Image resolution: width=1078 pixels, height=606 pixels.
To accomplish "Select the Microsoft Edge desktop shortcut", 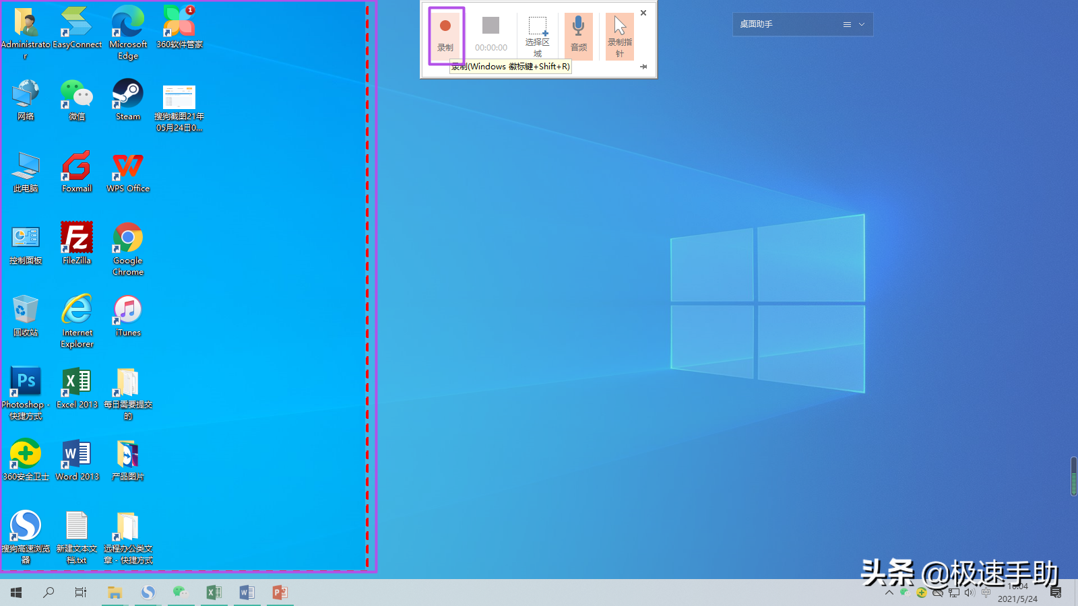I will [128, 32].
